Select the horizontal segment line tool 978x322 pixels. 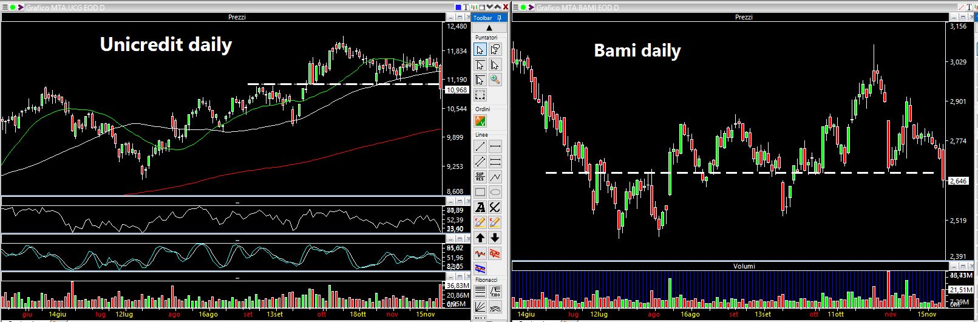click(x=495, y=146)
